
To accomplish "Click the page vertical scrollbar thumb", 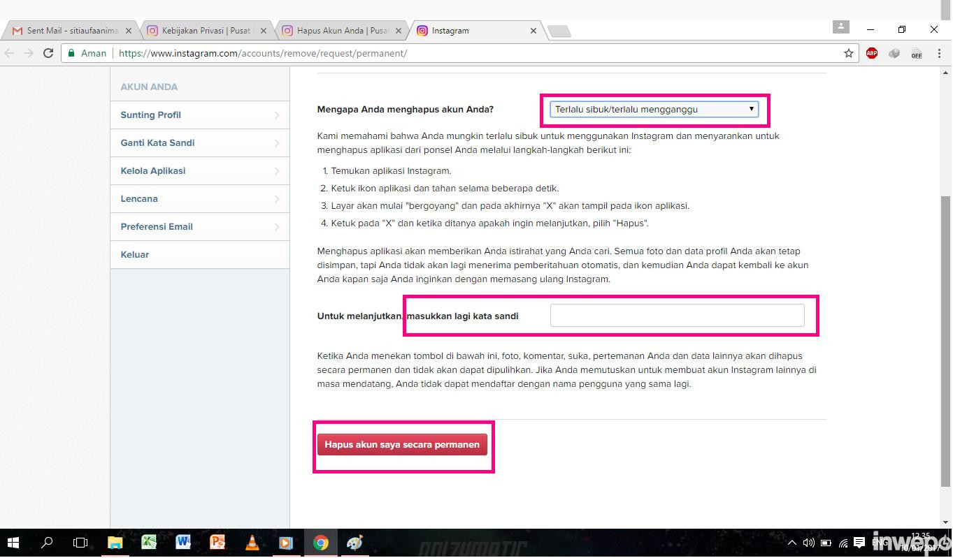I will pos(946,341).
